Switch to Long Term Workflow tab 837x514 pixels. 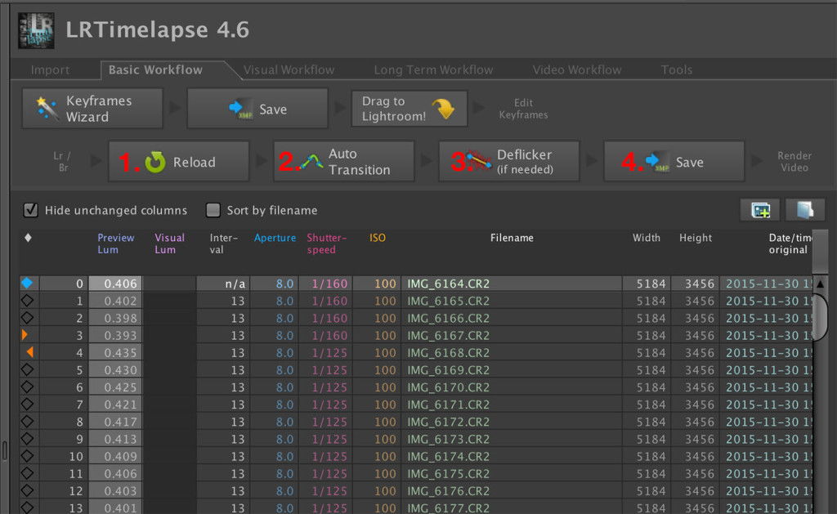point(433,70)
